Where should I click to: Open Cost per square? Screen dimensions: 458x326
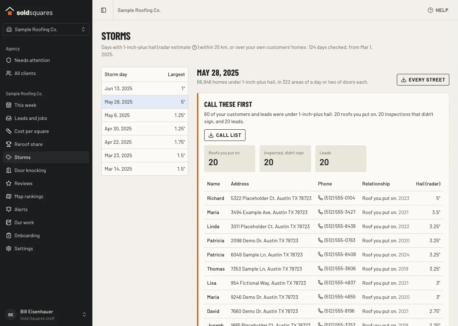46,131
